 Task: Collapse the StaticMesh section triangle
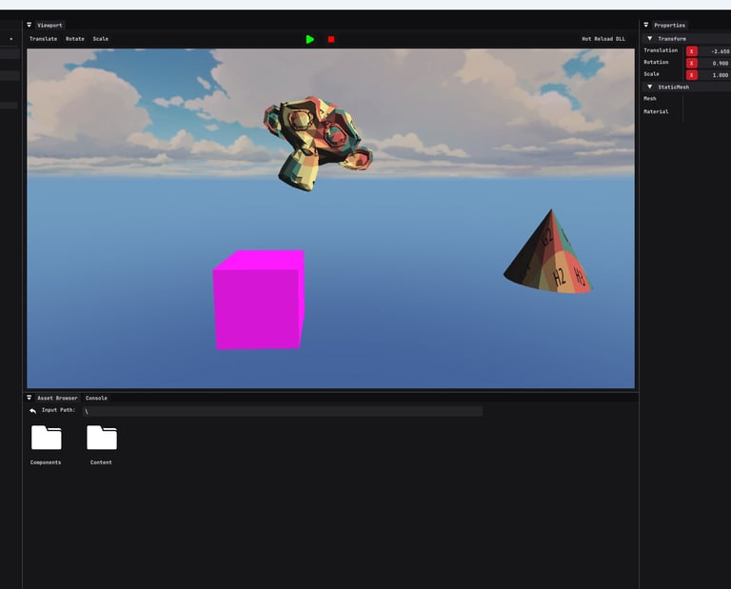coord(649,87)
